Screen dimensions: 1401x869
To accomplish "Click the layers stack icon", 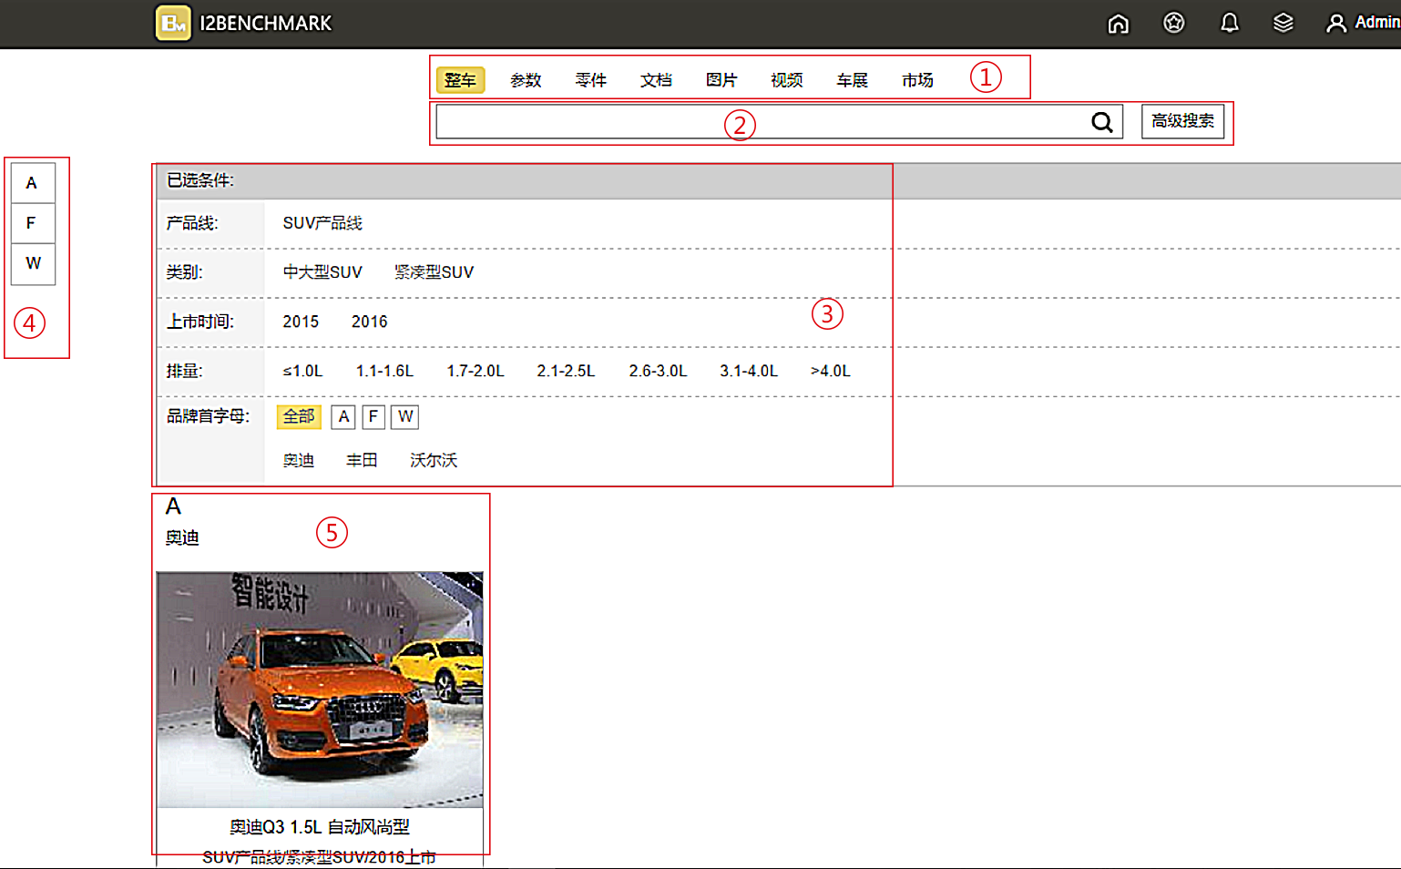I will point(1283,23).
